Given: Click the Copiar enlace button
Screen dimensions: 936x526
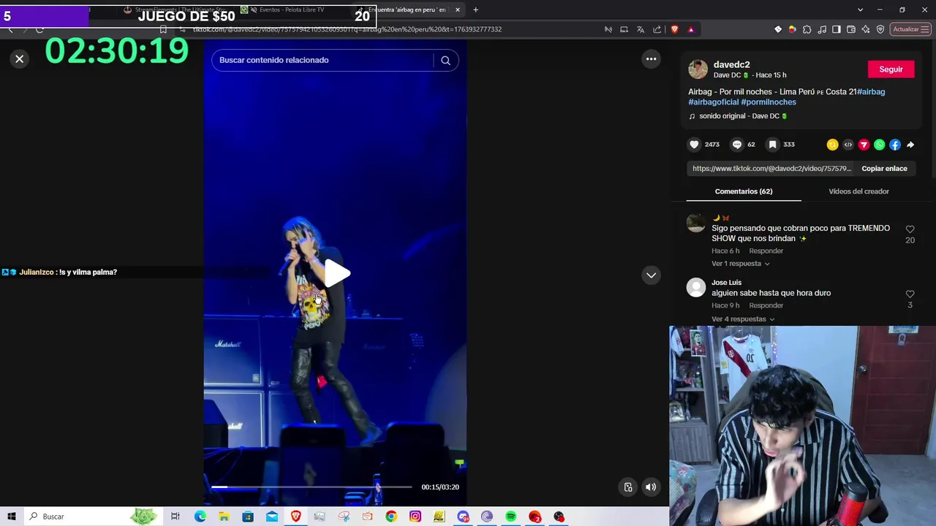Looking at the screenshot, I should [884, 169].
